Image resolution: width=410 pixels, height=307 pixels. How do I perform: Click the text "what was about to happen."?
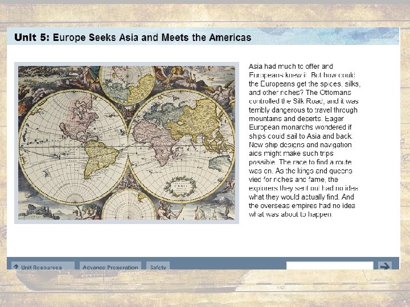[x=290, y=214]
